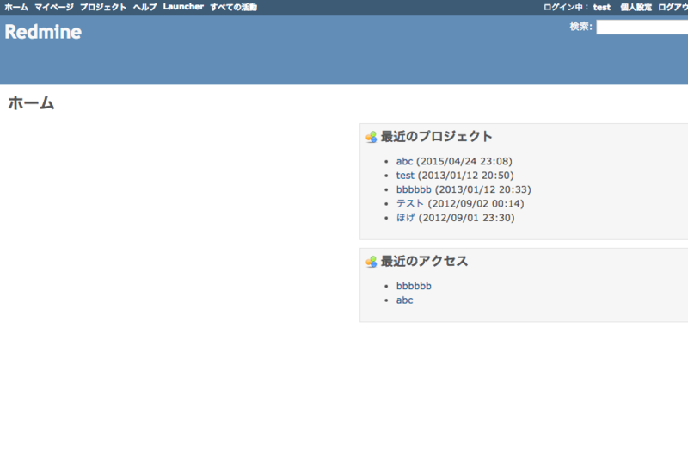
Task: Open すべての活動 menu item
Action: tap(233, 7)
